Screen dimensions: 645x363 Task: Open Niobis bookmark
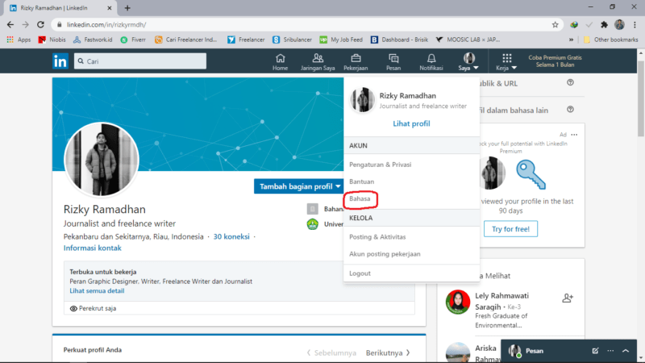pos(52,40)
